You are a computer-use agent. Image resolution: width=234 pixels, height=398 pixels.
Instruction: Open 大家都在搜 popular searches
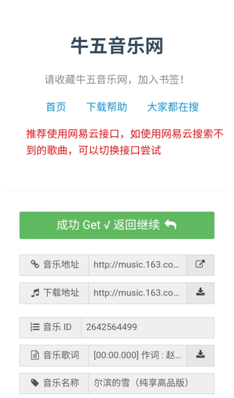pos(173,107)
